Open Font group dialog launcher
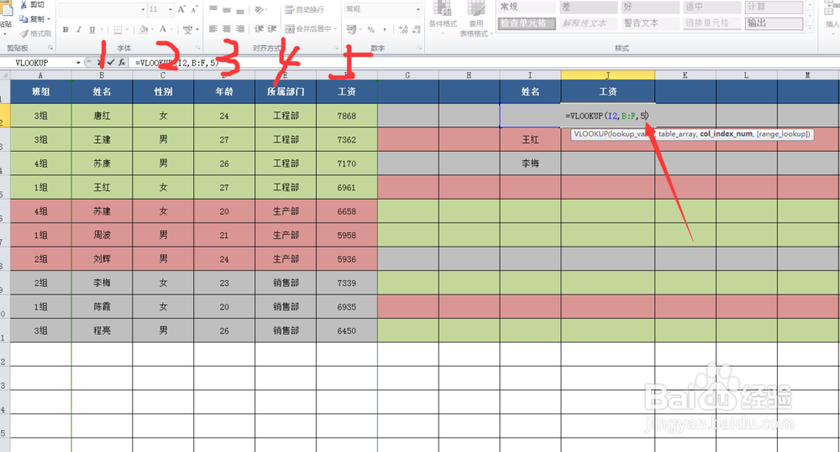The width and height of the screenshot is (840, 452). click(197, 48)
